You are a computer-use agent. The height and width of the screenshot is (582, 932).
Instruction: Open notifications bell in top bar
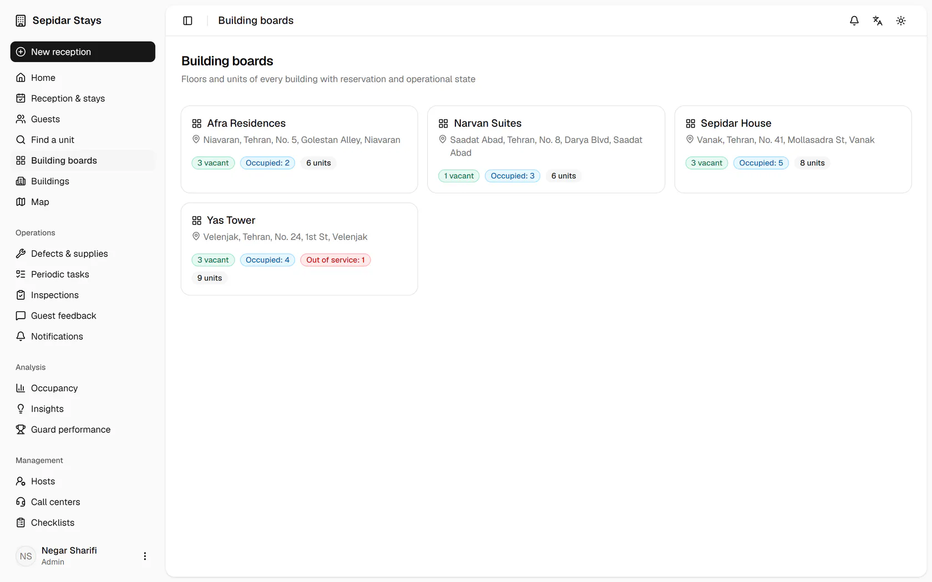pos(854,21)
